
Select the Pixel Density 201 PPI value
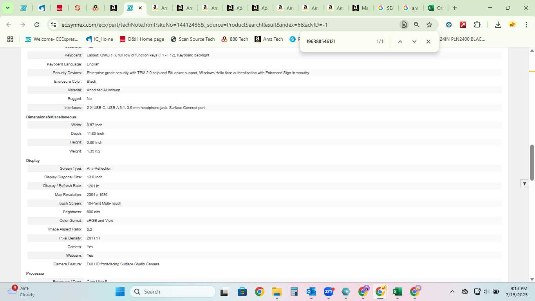(x=93, y=238)
